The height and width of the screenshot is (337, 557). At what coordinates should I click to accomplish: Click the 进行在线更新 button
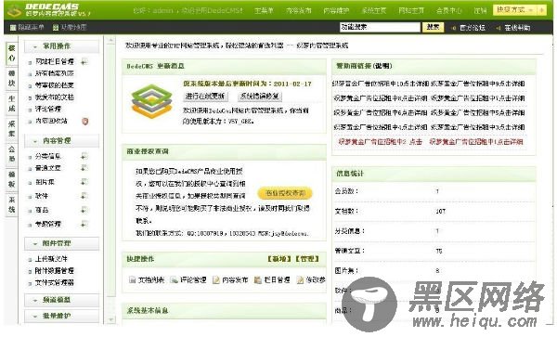pos(205,96)
